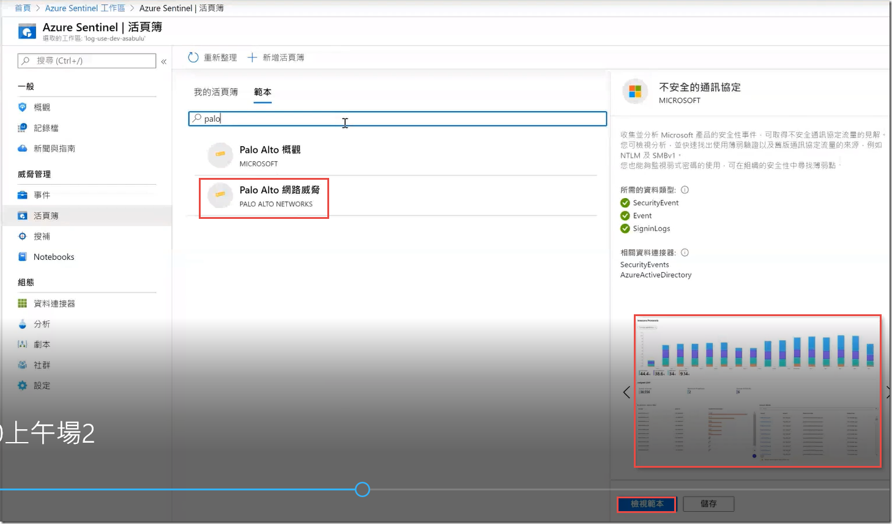The image size is (892, 524).
Task: Click Palo Alto 概觀 template icon
Action: (220, 155)
